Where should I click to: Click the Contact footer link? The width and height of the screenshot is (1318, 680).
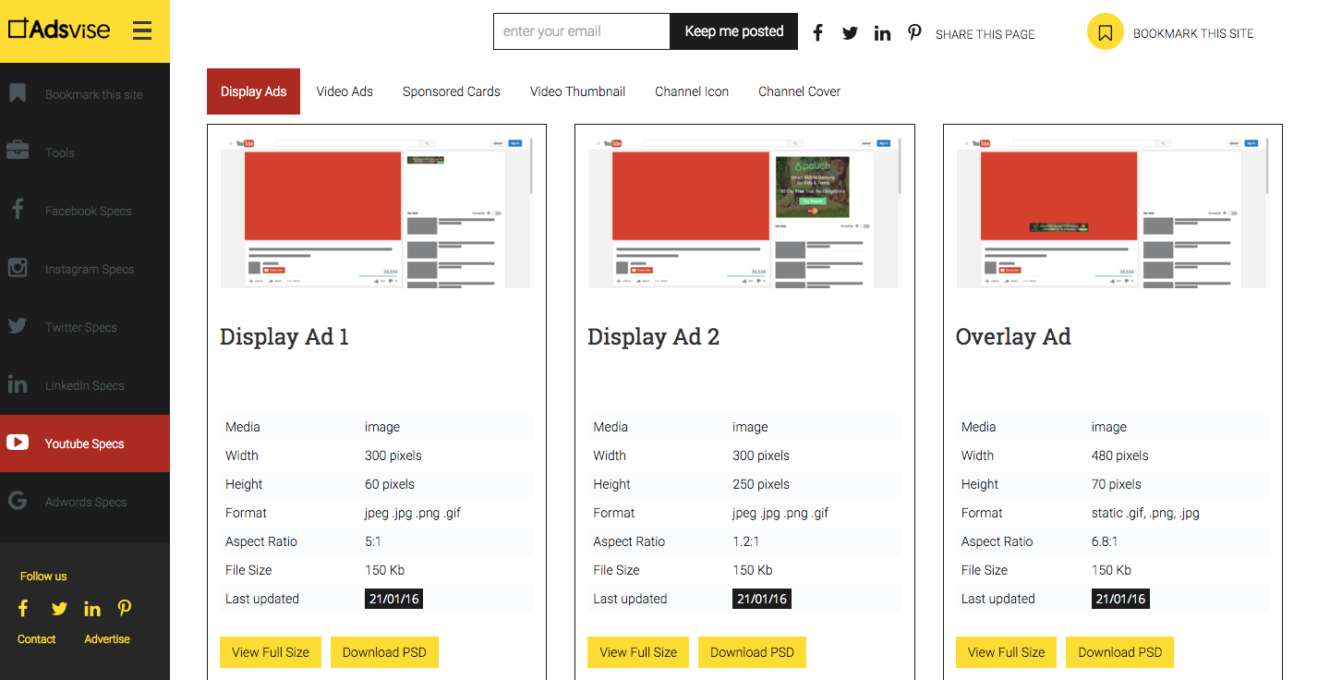tap(37, 639)
